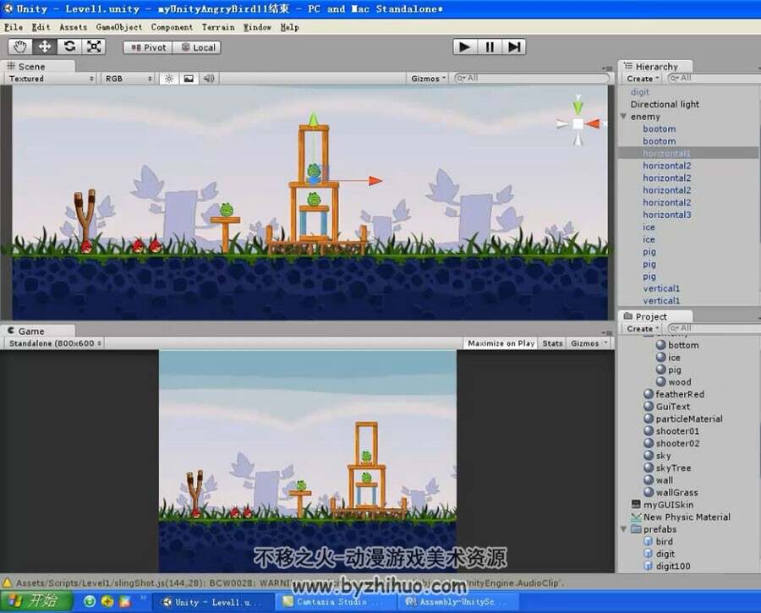Viewport: 761px width, 613px height.
Task: Open the Window menu
Action: (x=257, y=27)
